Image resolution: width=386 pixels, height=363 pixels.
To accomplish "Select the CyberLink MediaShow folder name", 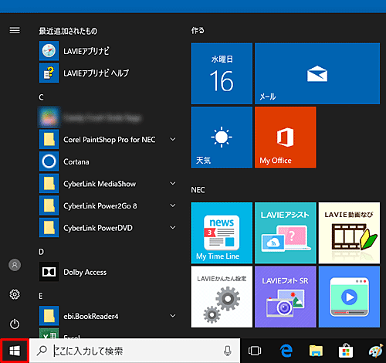I will [100, 184].
